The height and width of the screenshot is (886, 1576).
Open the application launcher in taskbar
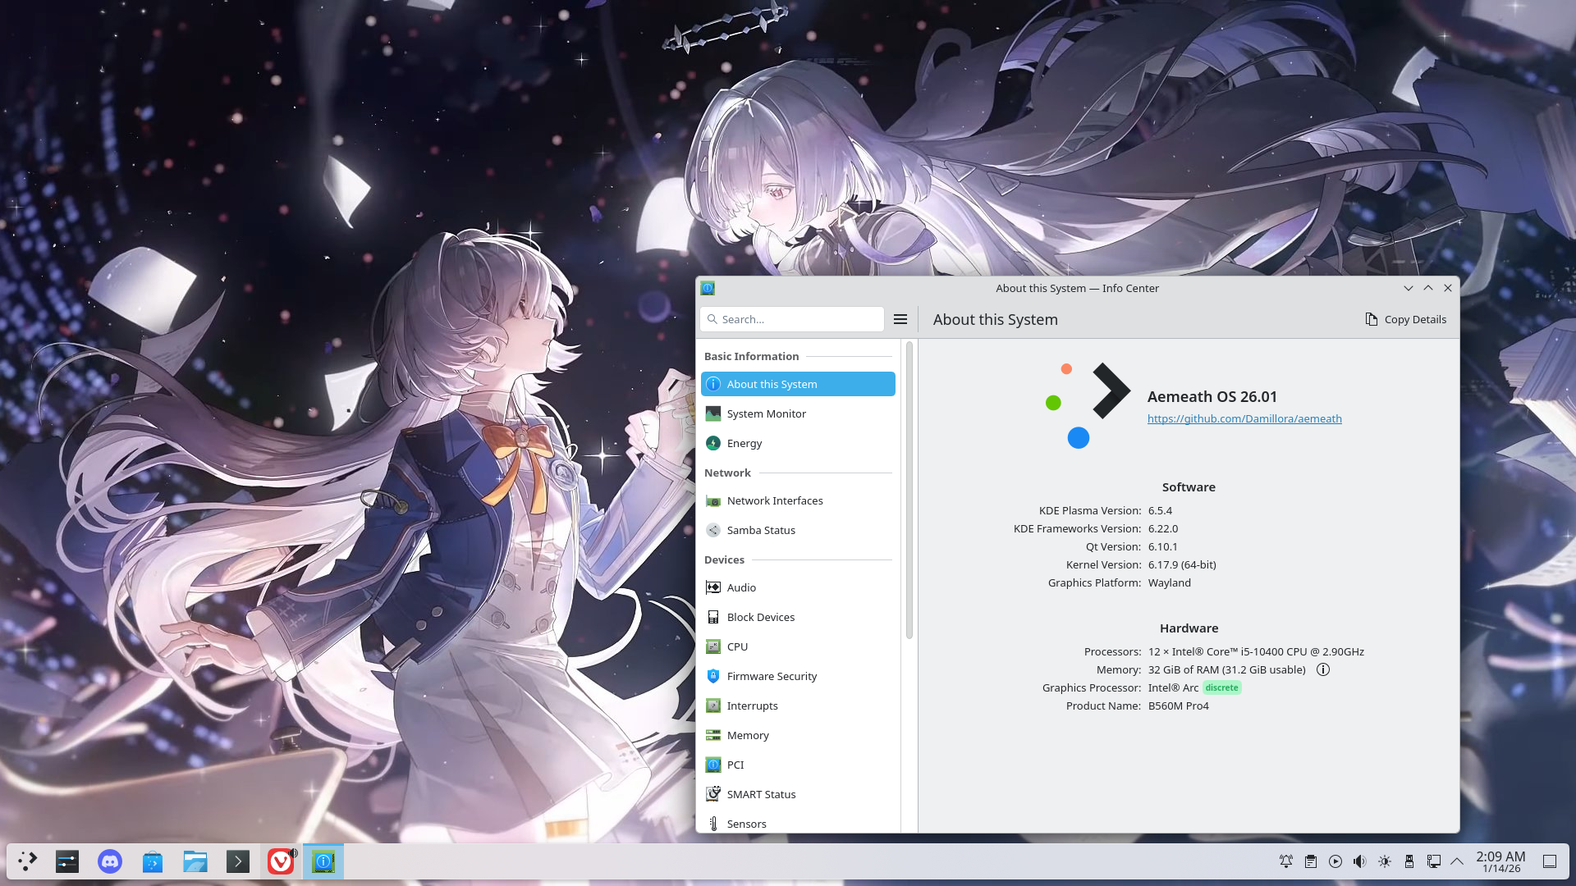point(28,861)
